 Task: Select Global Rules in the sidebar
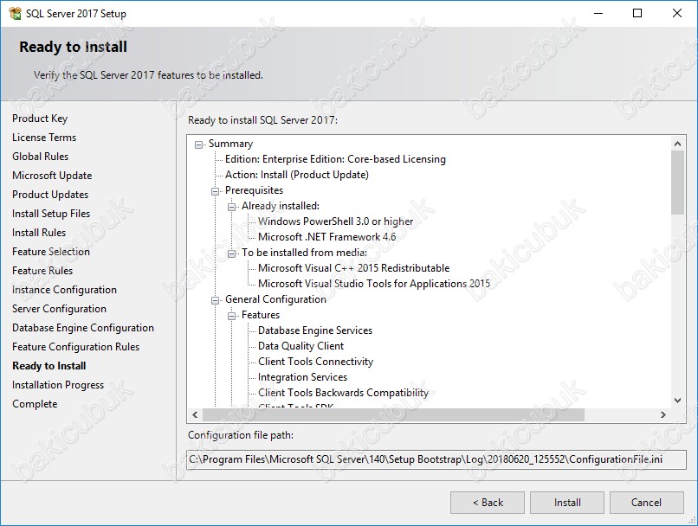[x=41, y=157]
